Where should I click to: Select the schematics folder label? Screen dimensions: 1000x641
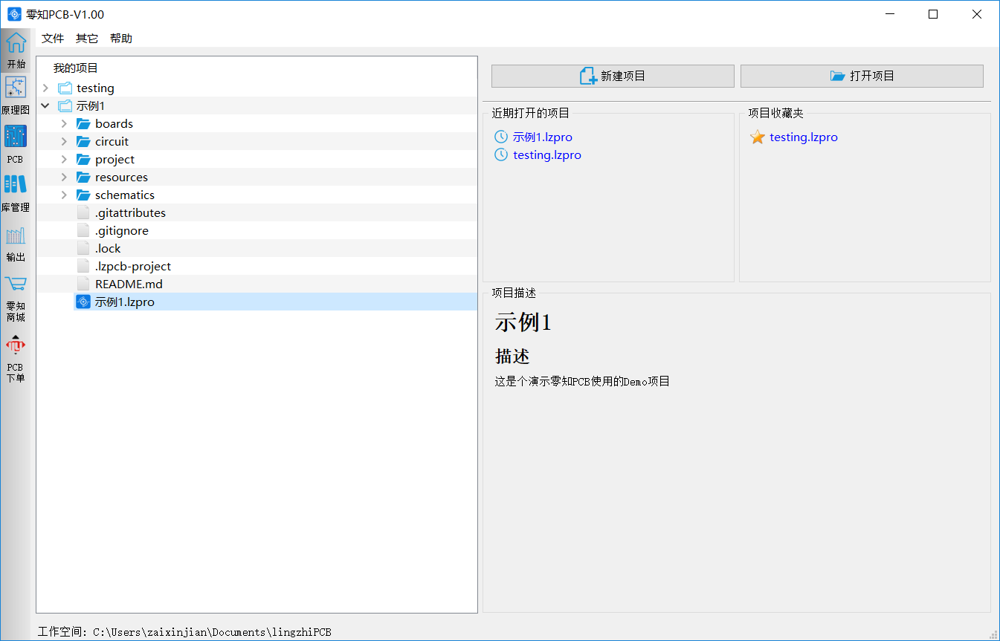pyautogui.click(x=125, y=195)
